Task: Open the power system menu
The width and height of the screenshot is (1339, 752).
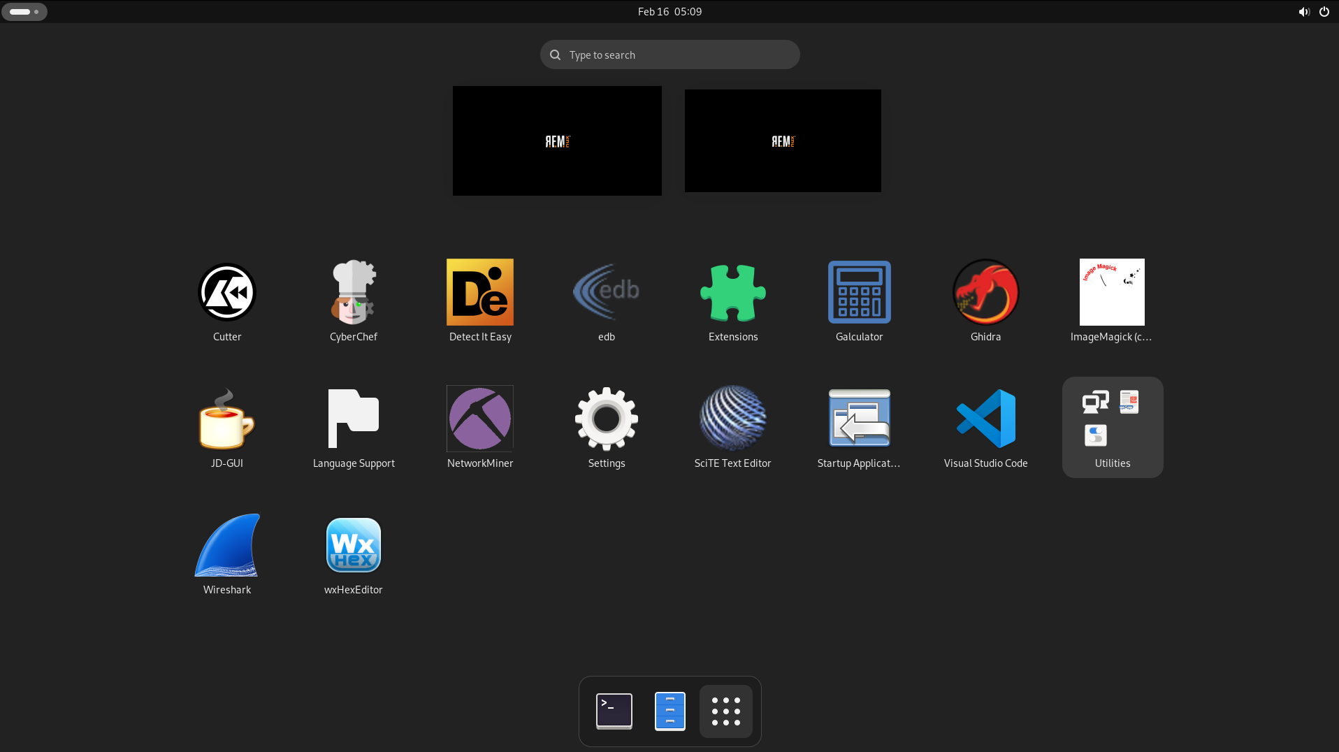Action: [1324, 12]
